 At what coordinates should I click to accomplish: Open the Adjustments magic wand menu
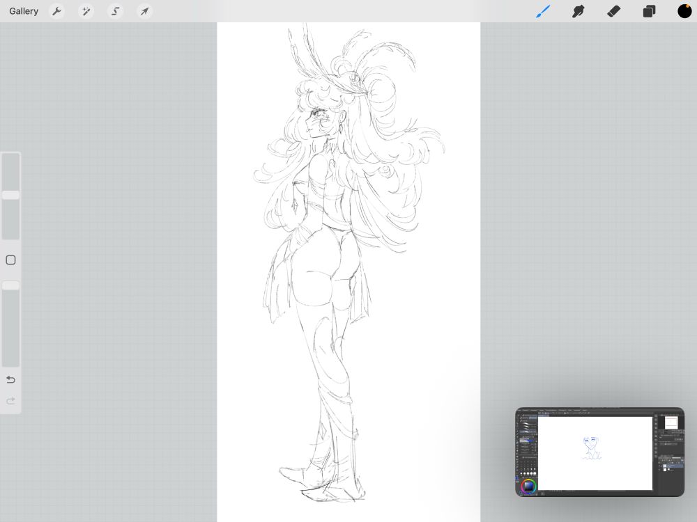86,11
